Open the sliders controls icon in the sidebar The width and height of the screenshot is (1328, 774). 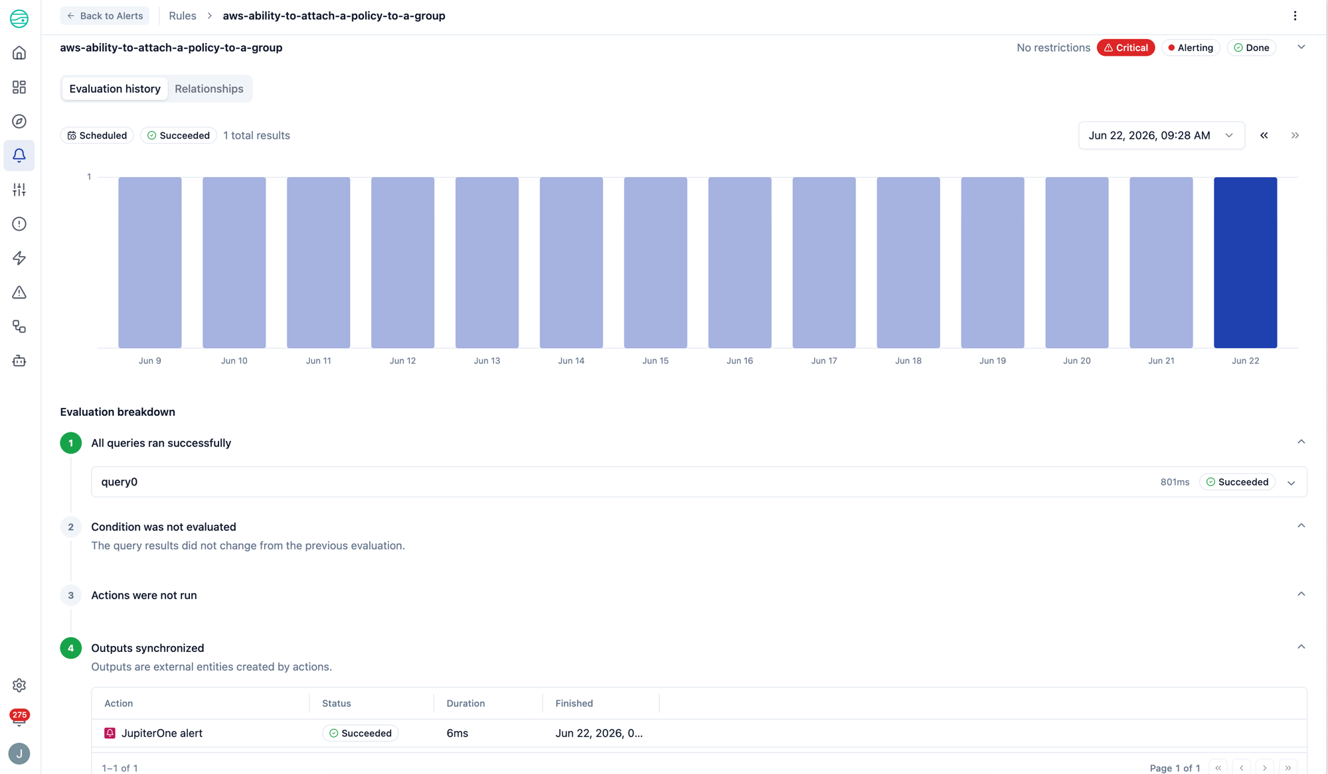coord(19,190)
